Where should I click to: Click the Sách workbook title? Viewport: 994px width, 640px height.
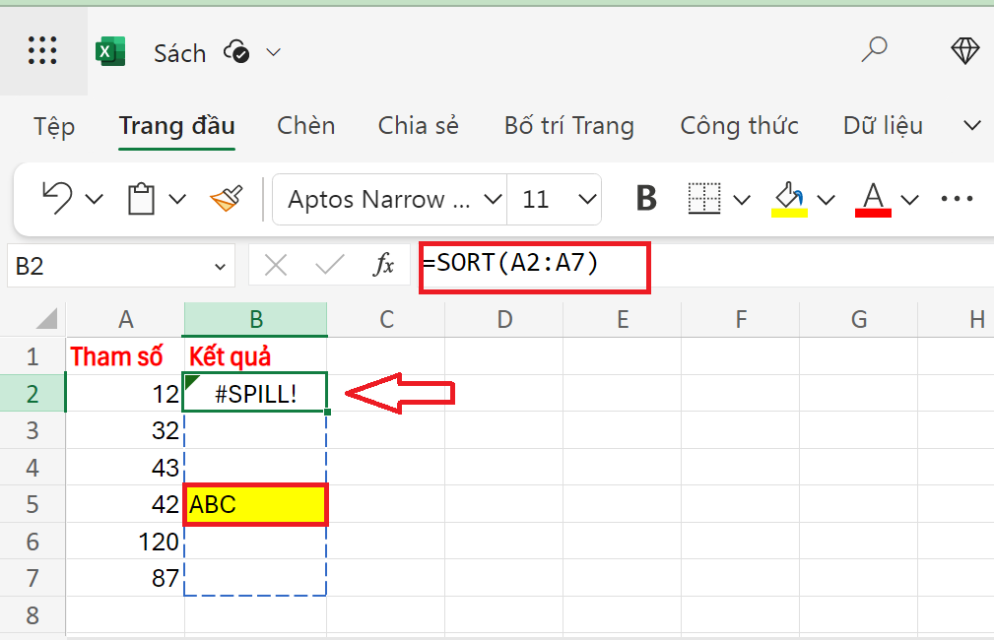[180, 53]
